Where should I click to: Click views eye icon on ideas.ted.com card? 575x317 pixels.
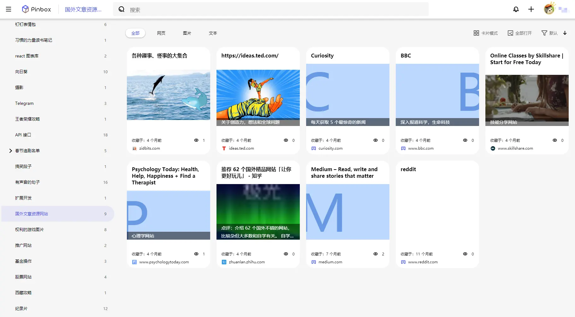(286, 140)
